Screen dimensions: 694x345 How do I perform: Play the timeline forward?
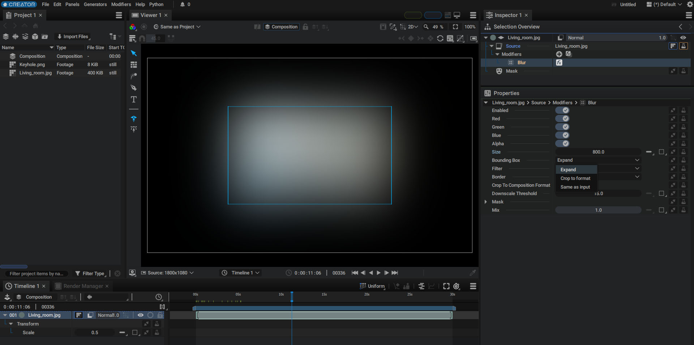click(x=379, y=273)
